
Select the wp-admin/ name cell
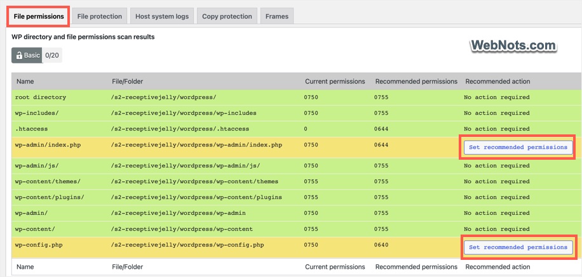[x=31, y=213]
